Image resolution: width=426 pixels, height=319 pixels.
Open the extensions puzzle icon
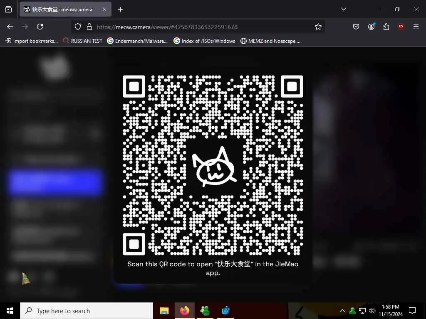(x=386, y=27)
